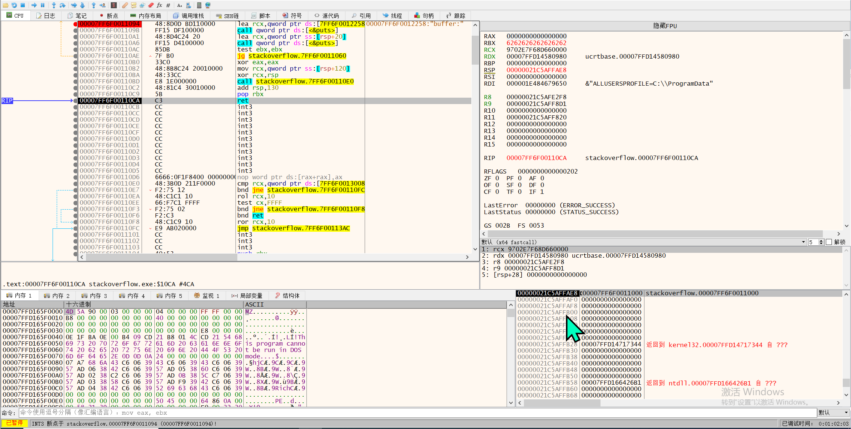The height and width of the screenshot is (429, 851).
Task: Open the calculator icon
Action: [199, 5]
